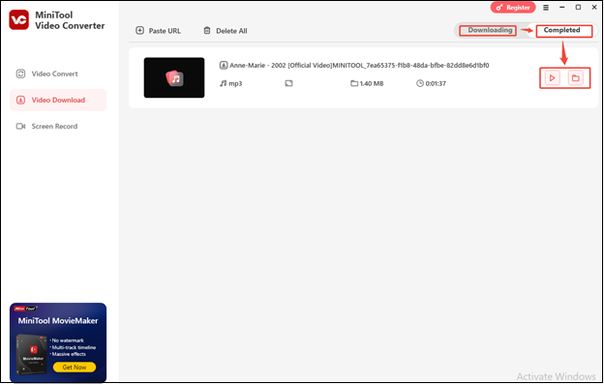Click the Register button

513,8
